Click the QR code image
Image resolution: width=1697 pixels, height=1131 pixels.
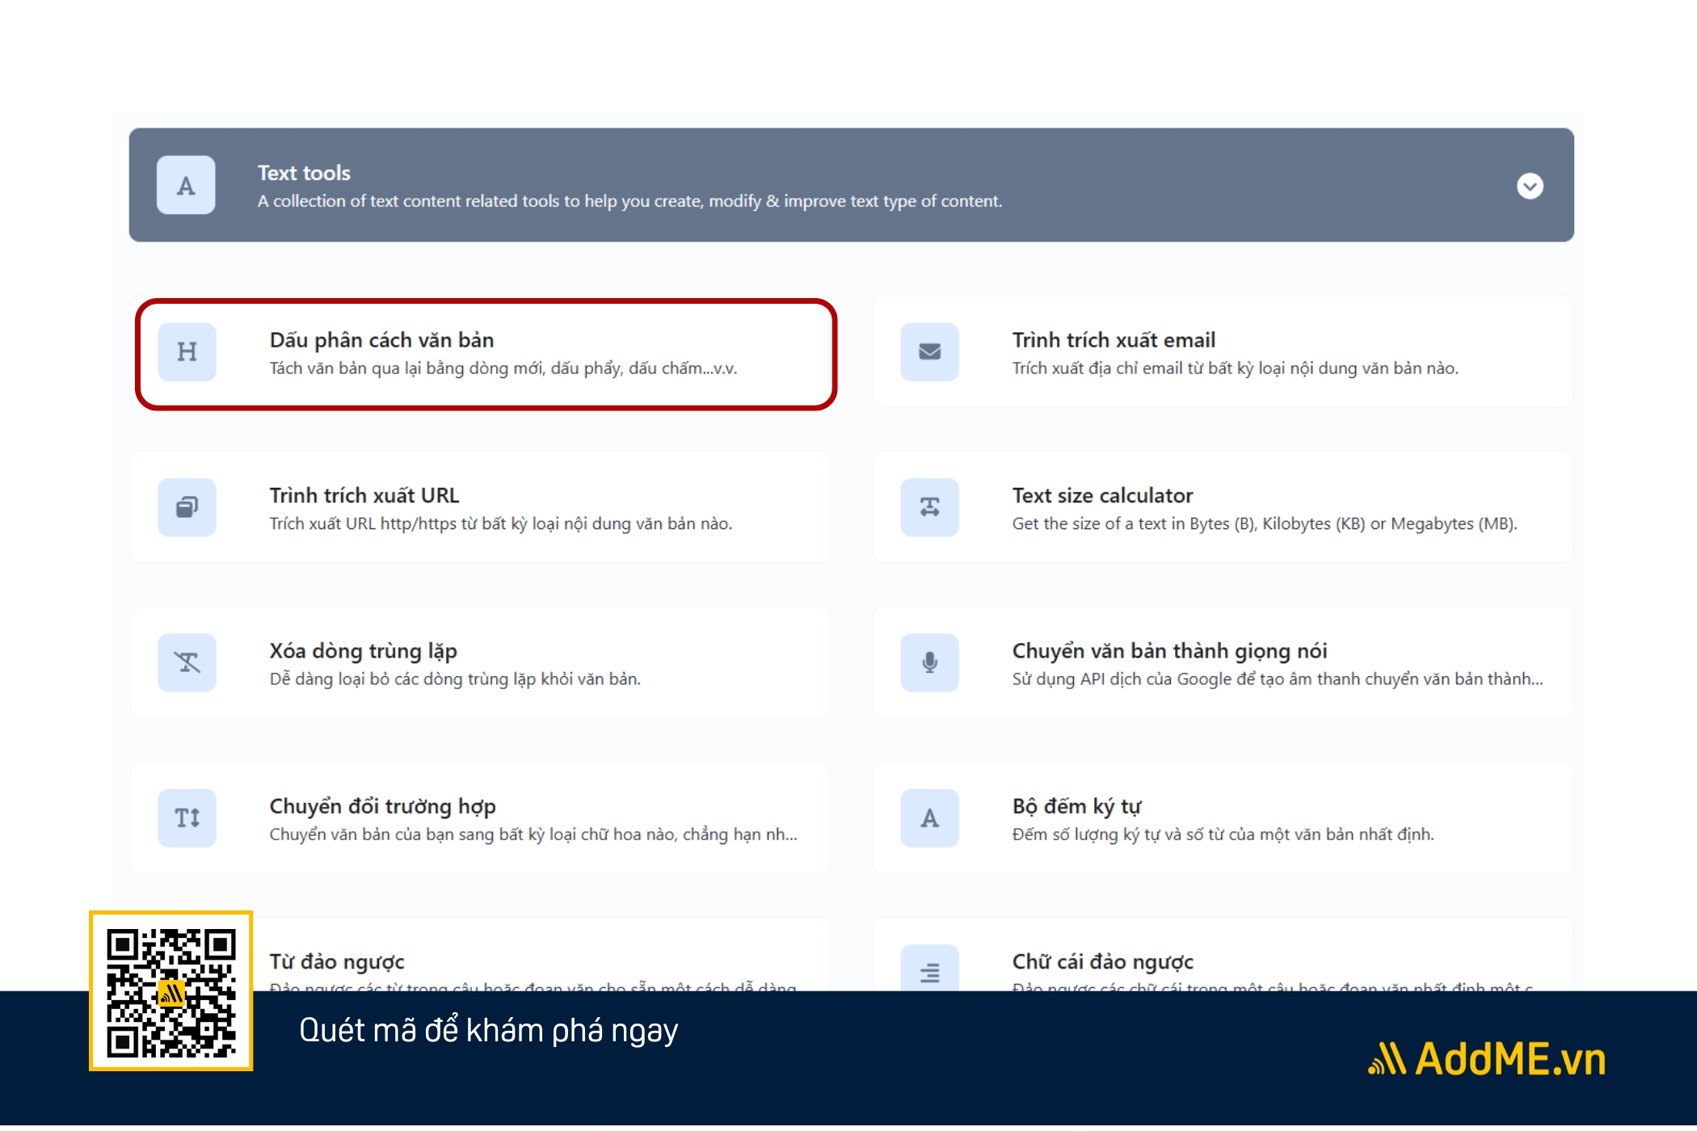pyautogui.click(x=171, y=991)
